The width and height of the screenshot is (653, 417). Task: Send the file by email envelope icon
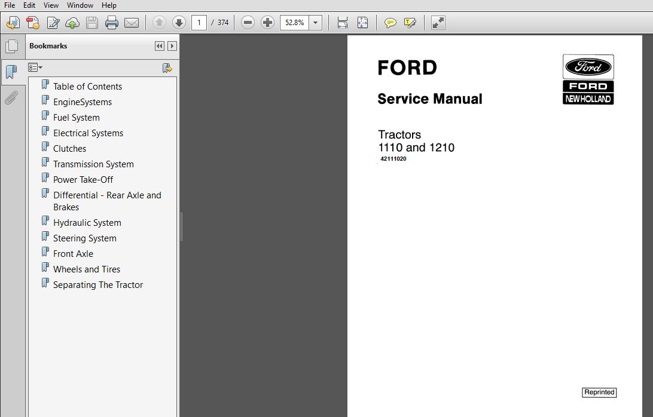[x=132, y=23]
